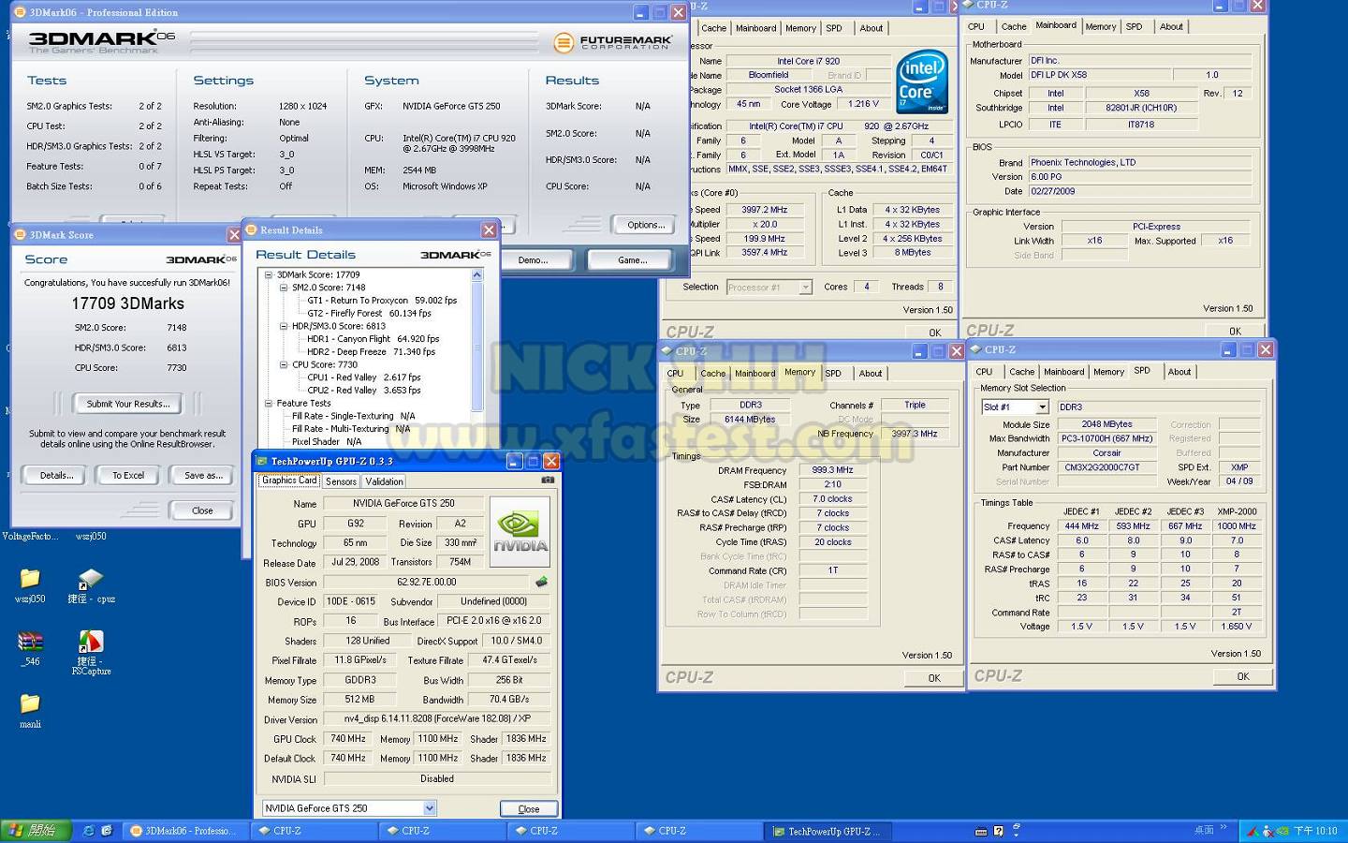Click Submit Your Results... button
The height and width of the screenshot is (843, 1348).
tap(128, 404)
